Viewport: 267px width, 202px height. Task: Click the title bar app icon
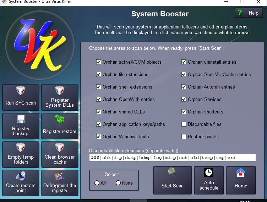[4, 2]
